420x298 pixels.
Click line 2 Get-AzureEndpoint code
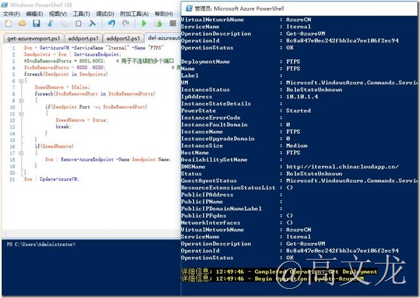[98, 55]
